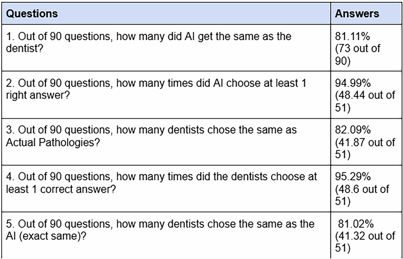The height and width of the screenshot is (259, 403).
Task: Select question 4 about dentists' correct answer
Action: point(161,177)
